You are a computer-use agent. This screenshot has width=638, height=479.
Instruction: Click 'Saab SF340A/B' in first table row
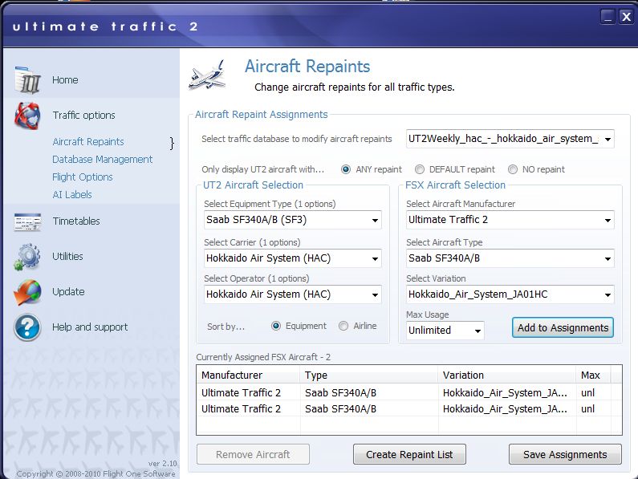coord(340,392)
